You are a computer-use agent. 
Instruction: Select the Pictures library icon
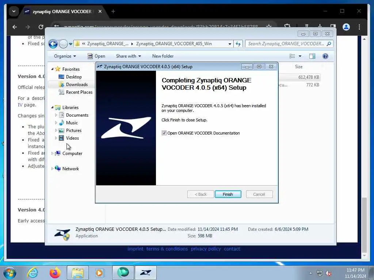(x=61, y=131)
